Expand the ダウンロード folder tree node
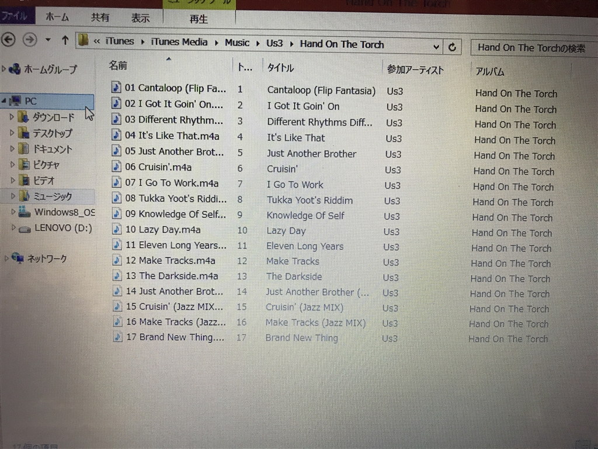 [x=12, y=117]
